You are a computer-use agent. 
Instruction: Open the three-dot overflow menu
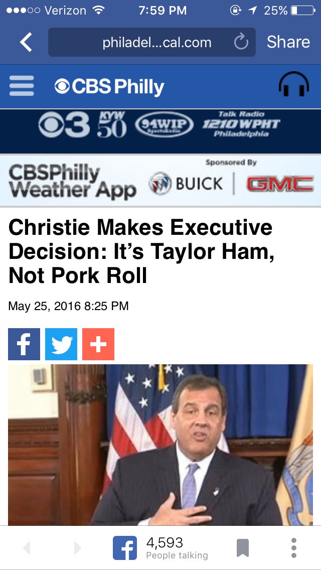[x=294, y=548]
